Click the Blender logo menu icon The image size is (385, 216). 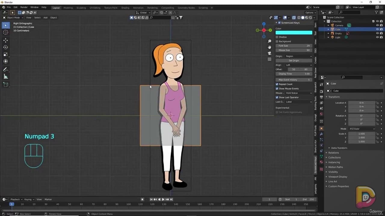coord(4,7)
